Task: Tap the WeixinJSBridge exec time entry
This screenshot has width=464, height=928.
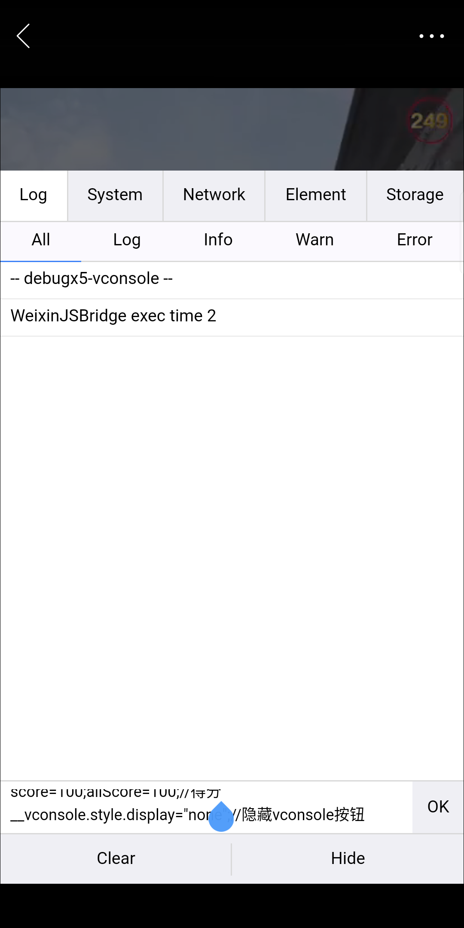Action: (x=232, y=316)
